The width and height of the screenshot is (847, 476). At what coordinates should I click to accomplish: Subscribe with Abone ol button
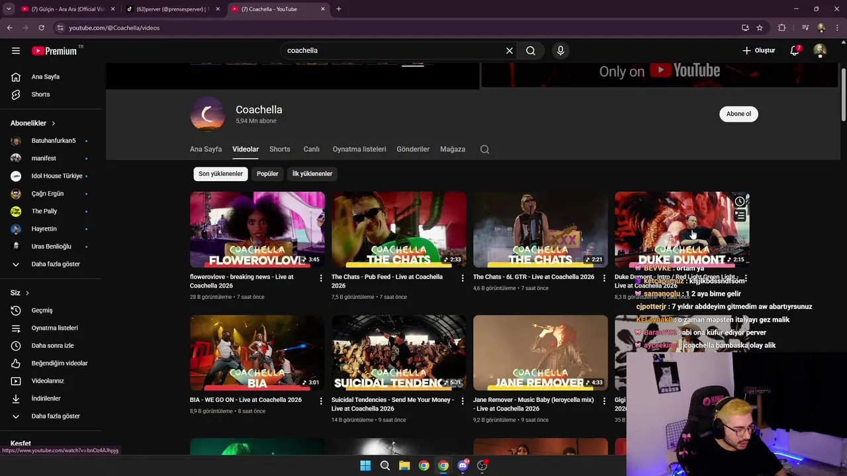[x=738, y=114]
